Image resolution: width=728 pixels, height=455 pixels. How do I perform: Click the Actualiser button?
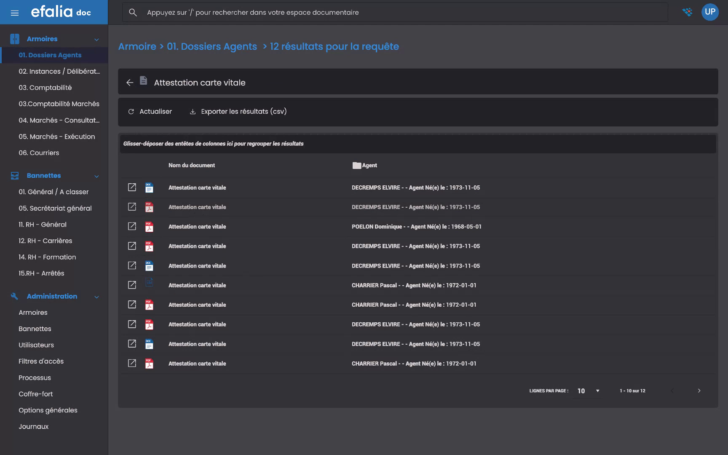150,111
